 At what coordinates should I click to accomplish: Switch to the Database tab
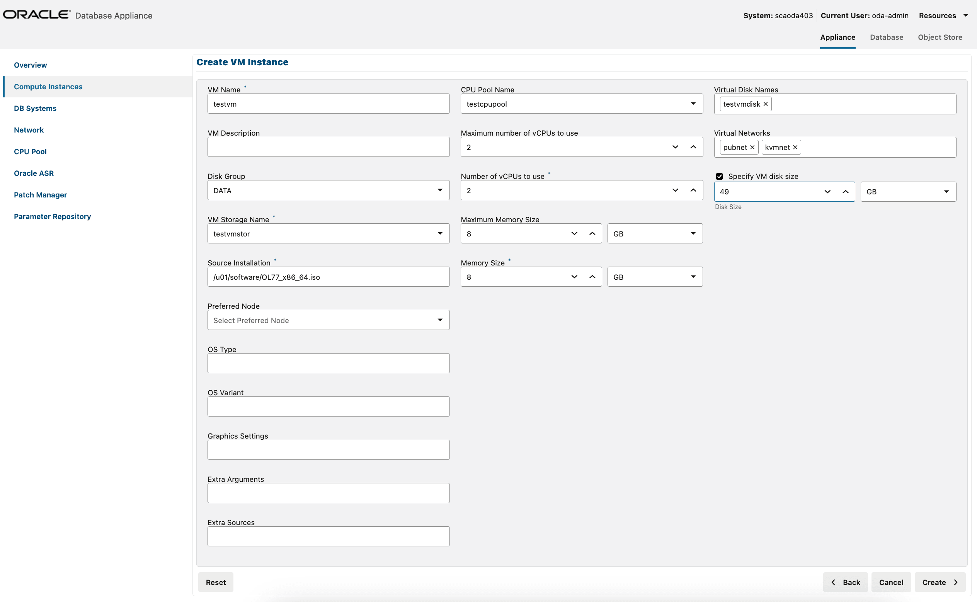(886, 37)
